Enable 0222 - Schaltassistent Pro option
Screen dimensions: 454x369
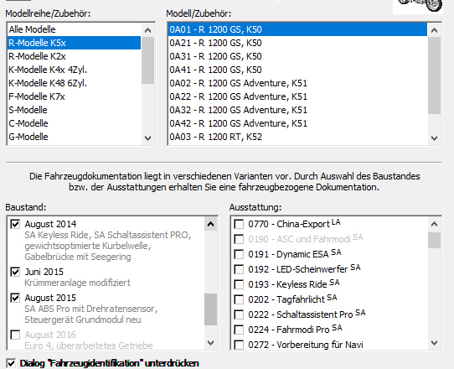239,314
